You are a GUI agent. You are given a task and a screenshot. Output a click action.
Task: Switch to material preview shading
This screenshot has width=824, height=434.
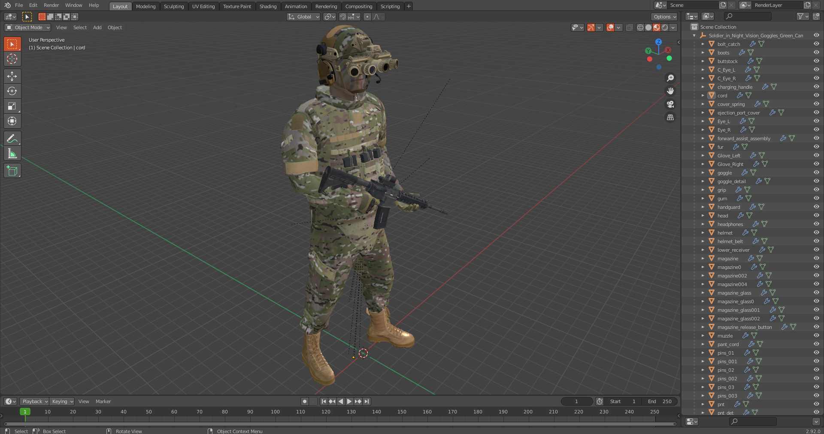click(657, 27)
